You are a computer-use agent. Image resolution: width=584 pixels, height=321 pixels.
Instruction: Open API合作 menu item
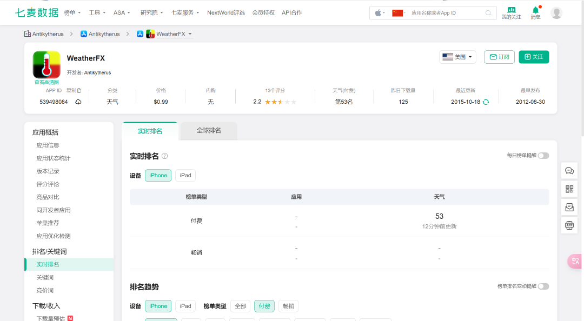(292, 12)
